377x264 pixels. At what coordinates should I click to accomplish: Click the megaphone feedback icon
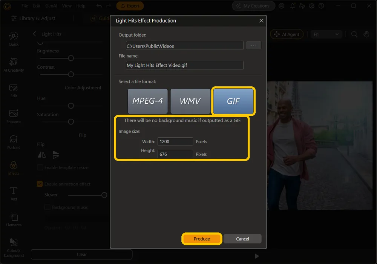[302, 6]
